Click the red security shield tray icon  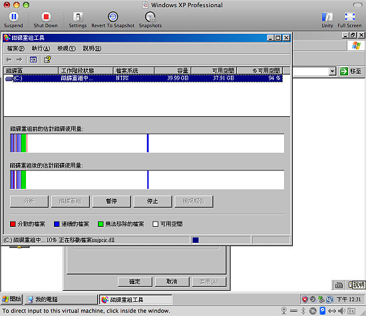tap(305, 299)
